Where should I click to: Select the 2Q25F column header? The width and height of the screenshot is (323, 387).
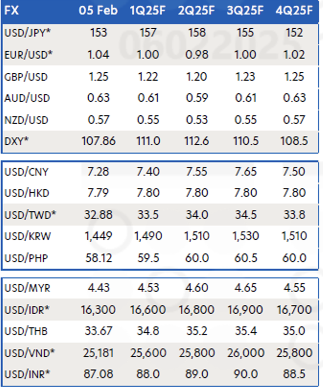pos(196,11)
